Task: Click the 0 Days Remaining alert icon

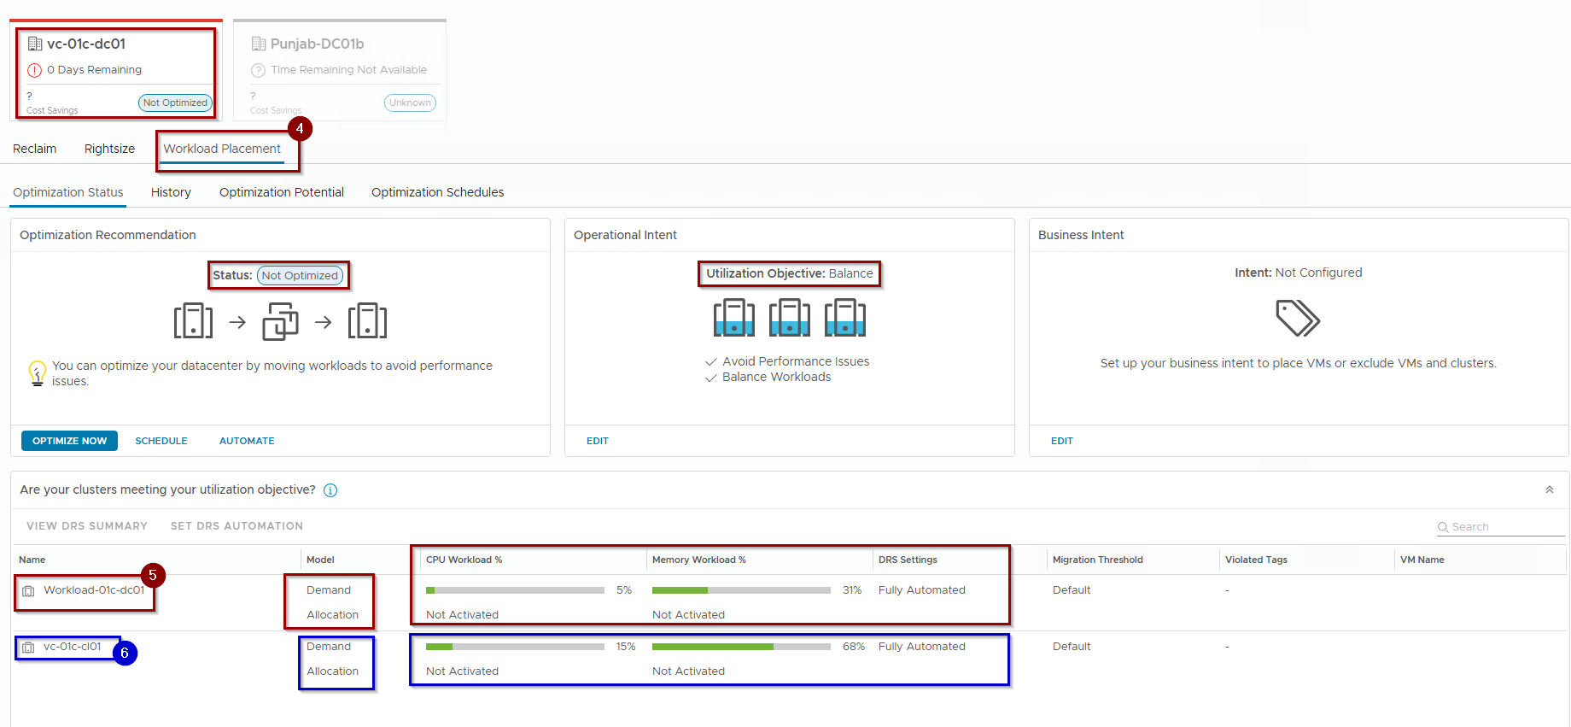Action: [x=35, y=70]
